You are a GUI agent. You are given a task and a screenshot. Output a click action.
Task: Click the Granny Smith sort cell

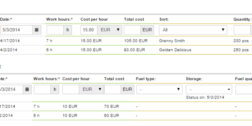(x=172, y=41)
